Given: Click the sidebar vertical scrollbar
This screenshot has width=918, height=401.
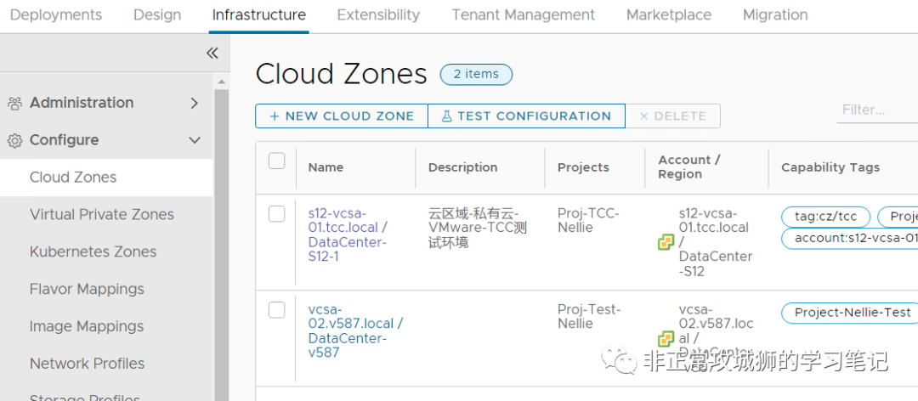Looking at the screenshot, I should 221,238.
